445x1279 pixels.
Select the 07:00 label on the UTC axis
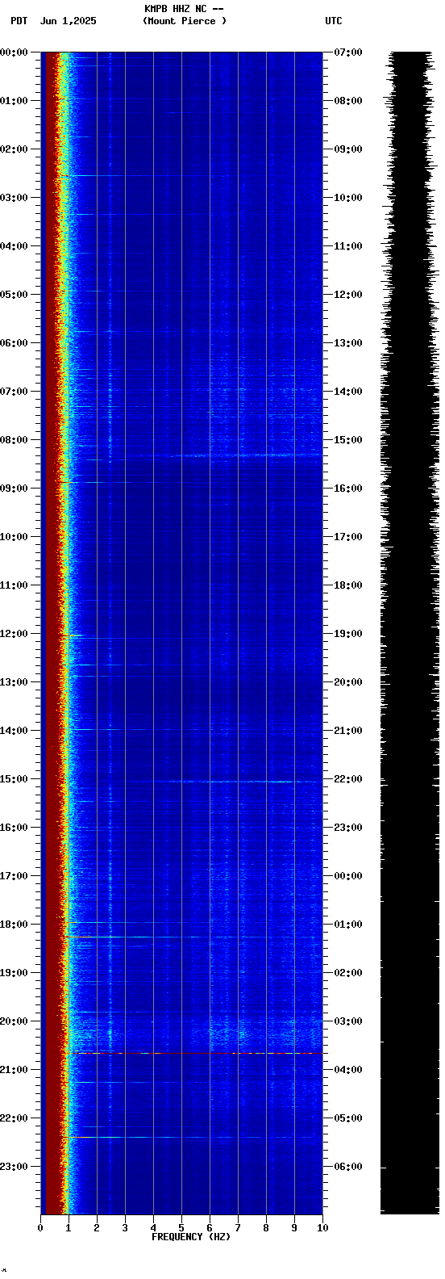[x=348, y=52]
